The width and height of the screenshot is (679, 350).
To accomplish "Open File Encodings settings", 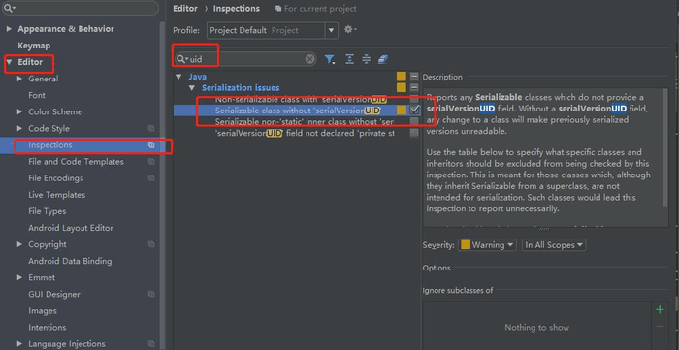I will (56, 178).
